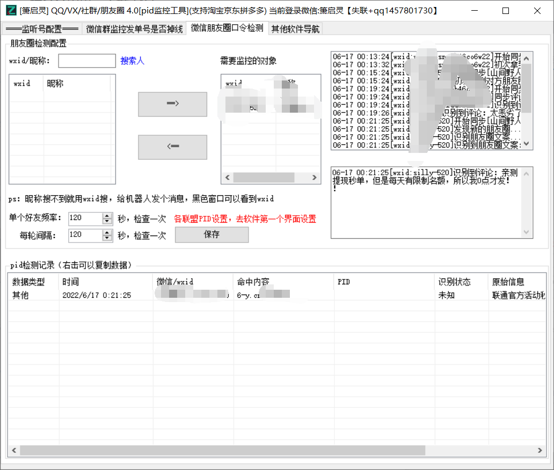This screenshot has height=470, width=554.
Task: Click the upper log panel scroll-down arrow
Action: pos(527,143)
